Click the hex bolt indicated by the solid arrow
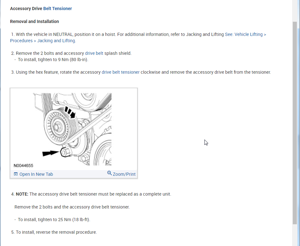The height and width of the screenshot is (246, 300). [65, 152]
